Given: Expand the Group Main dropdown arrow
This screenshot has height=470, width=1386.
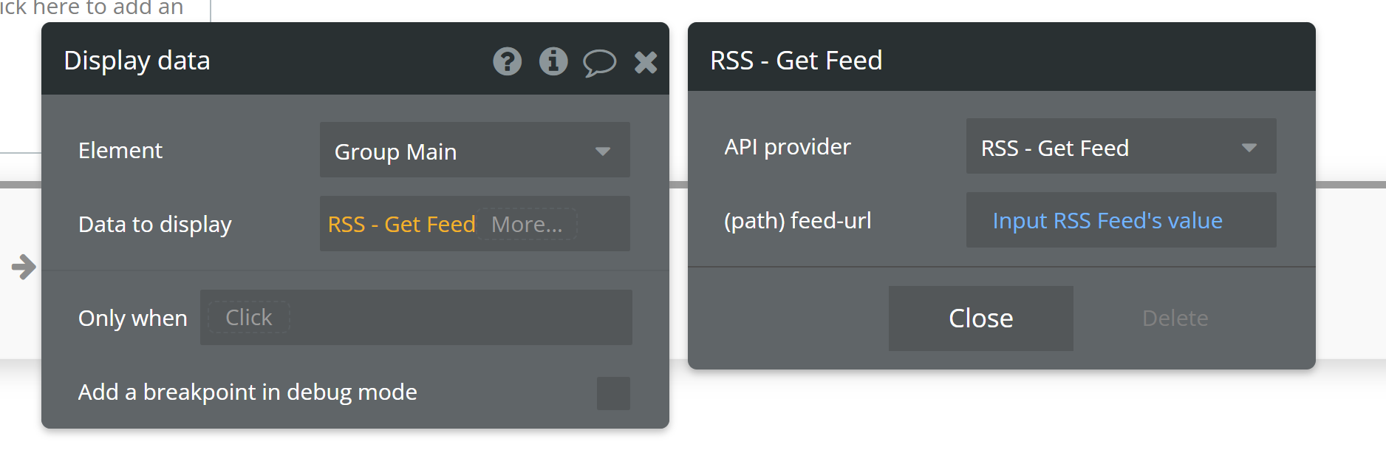Looking at the screenshot, I should coord(603,151).
